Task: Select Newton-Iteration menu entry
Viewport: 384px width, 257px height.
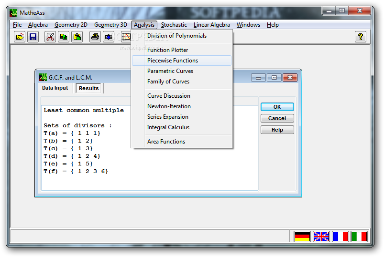Action: (182, 106)
